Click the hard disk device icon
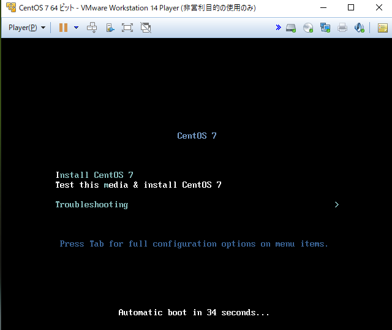This screenshot has width=392, height=330. click(291, 28)
